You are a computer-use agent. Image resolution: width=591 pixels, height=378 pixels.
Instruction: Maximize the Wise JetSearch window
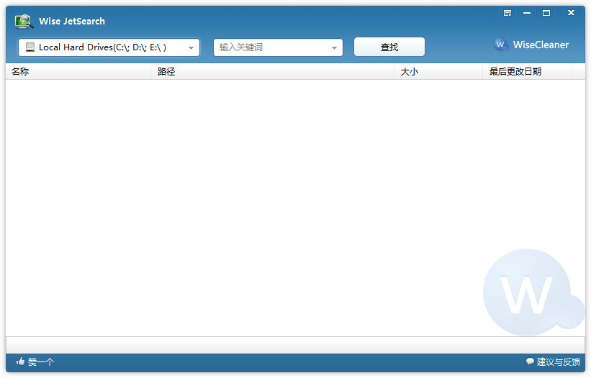(546, 13)
